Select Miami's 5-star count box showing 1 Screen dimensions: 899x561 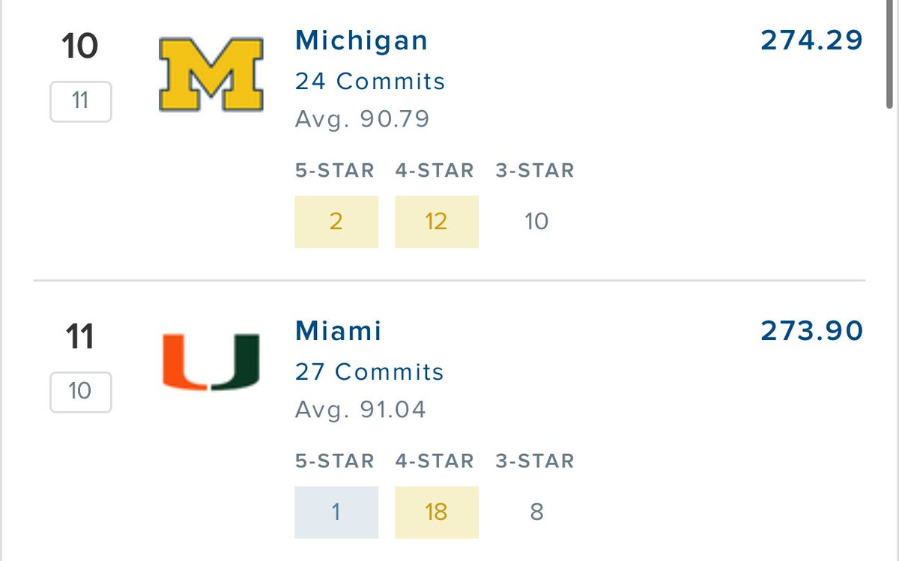pos(336,512)
